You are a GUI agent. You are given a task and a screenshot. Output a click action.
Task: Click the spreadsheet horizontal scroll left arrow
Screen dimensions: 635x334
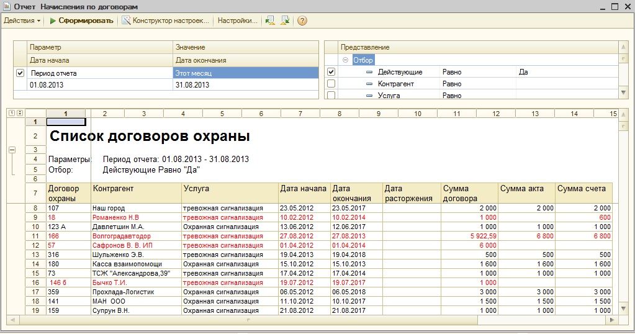tap(12, 320)
